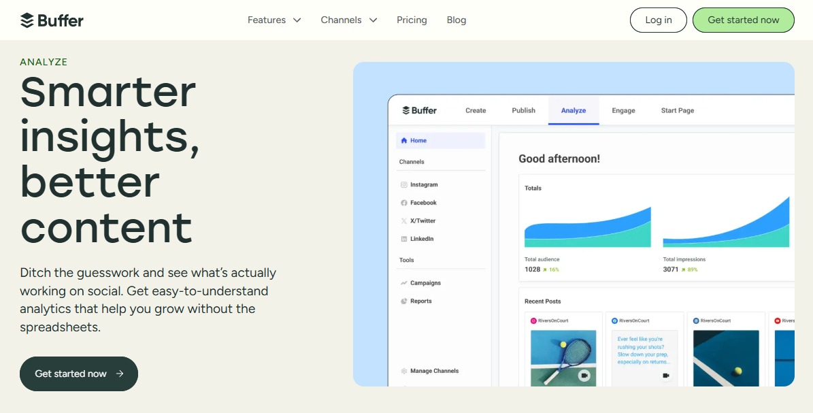Click the Facebook channel icon
The image size is (813, 413).
click(404, 202)
